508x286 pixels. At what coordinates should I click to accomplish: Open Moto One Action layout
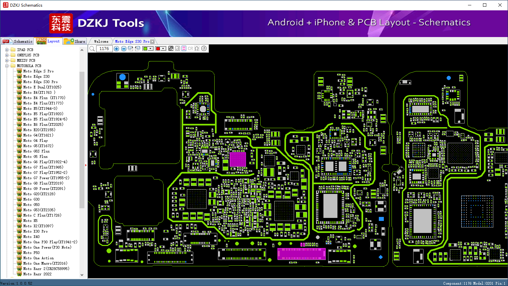point(38,258)
